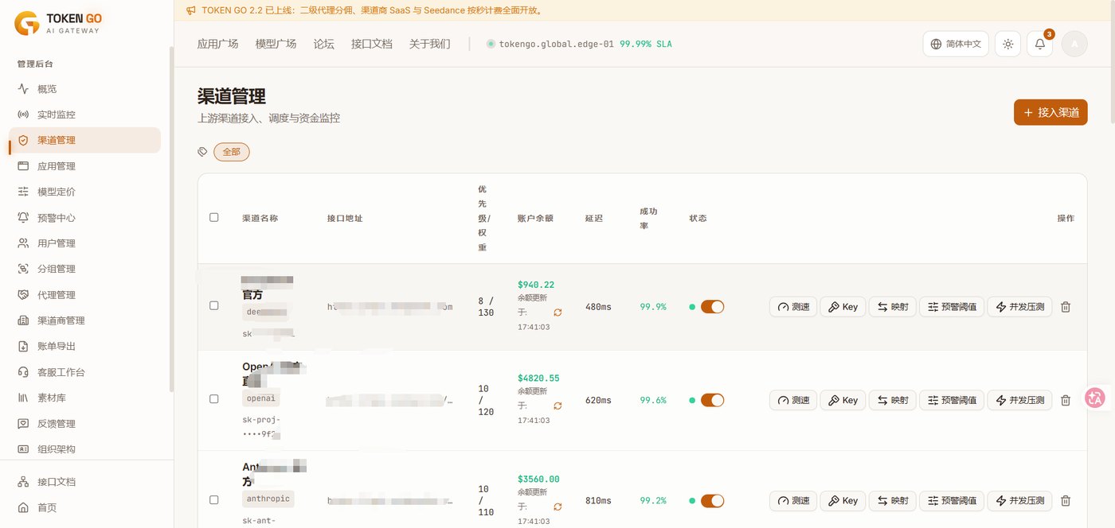Click the tokengo.global.edge-01 status text
Viewport: 1115px width, 528px height.
(x=556, y=45)
